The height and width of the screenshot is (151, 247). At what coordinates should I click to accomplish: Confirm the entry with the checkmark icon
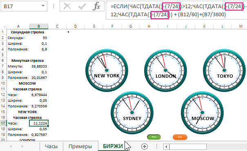pos(82,6)
